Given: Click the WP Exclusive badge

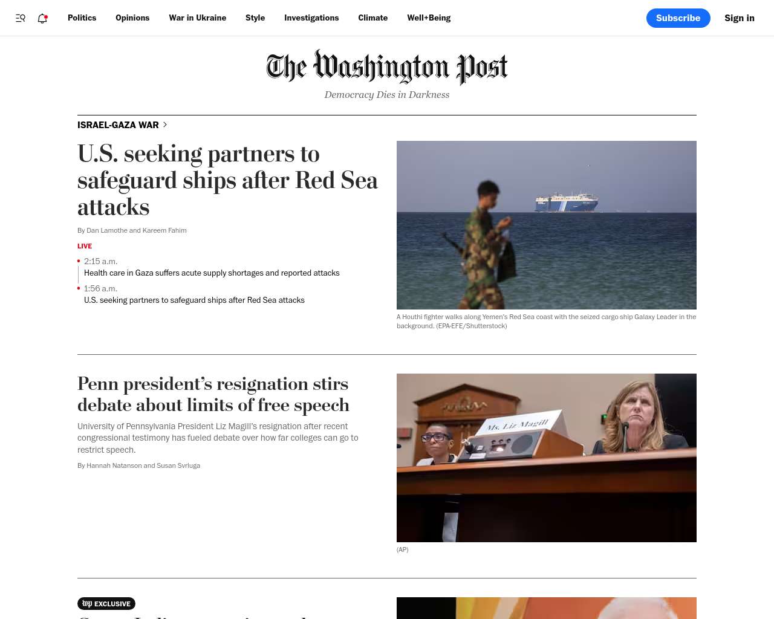Looking at the screenshot, I should click(x=106, y=604).
